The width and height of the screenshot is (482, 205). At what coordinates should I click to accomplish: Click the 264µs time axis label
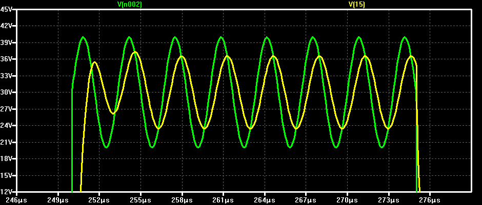pyautogui.click(x=265, y=200)
